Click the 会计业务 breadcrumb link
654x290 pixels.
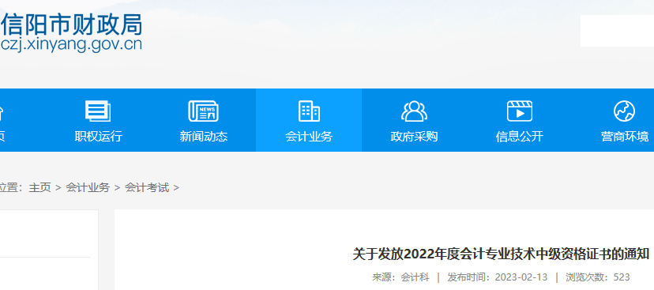(x=88, y=188)
